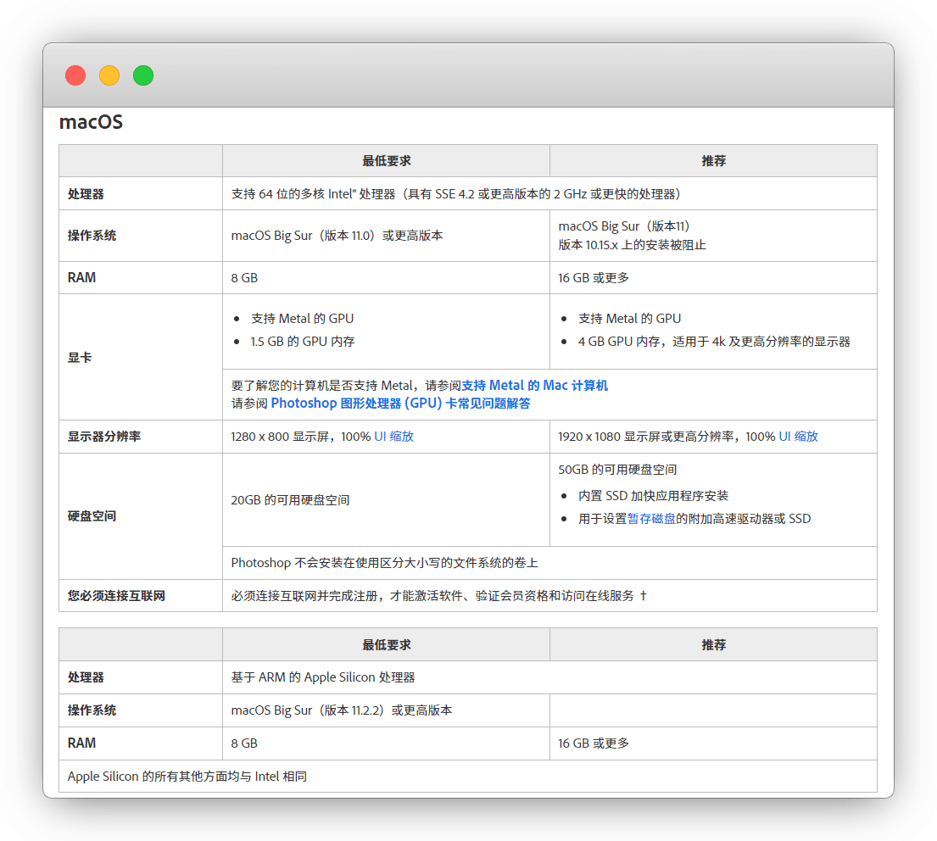937x841 pixels.
Task: Click the green fullscreen window button
Action: pyautogui.click(x=143, y=75)
